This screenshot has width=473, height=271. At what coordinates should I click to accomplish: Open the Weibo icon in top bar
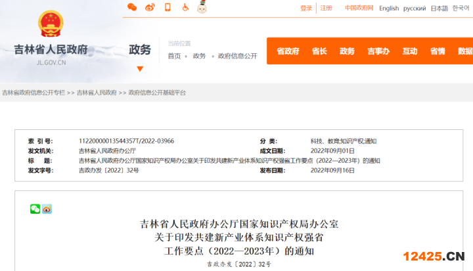coord(150,8)
